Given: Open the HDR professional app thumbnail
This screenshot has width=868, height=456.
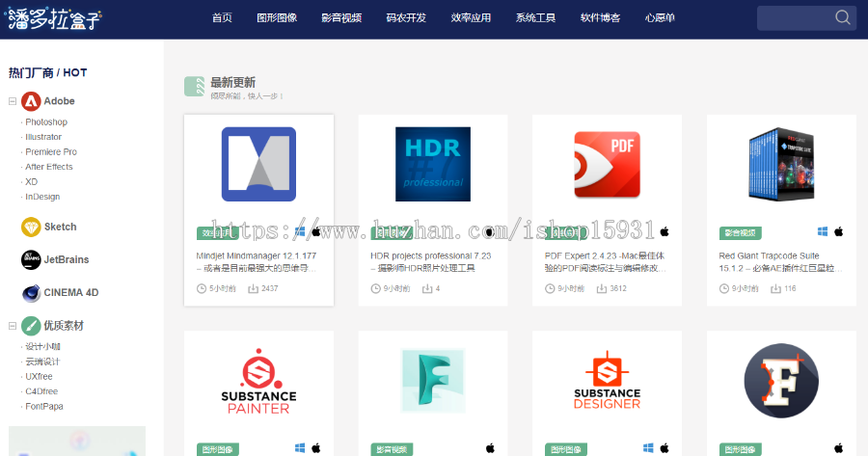Looking at the screenshot, I should point(433,164).
